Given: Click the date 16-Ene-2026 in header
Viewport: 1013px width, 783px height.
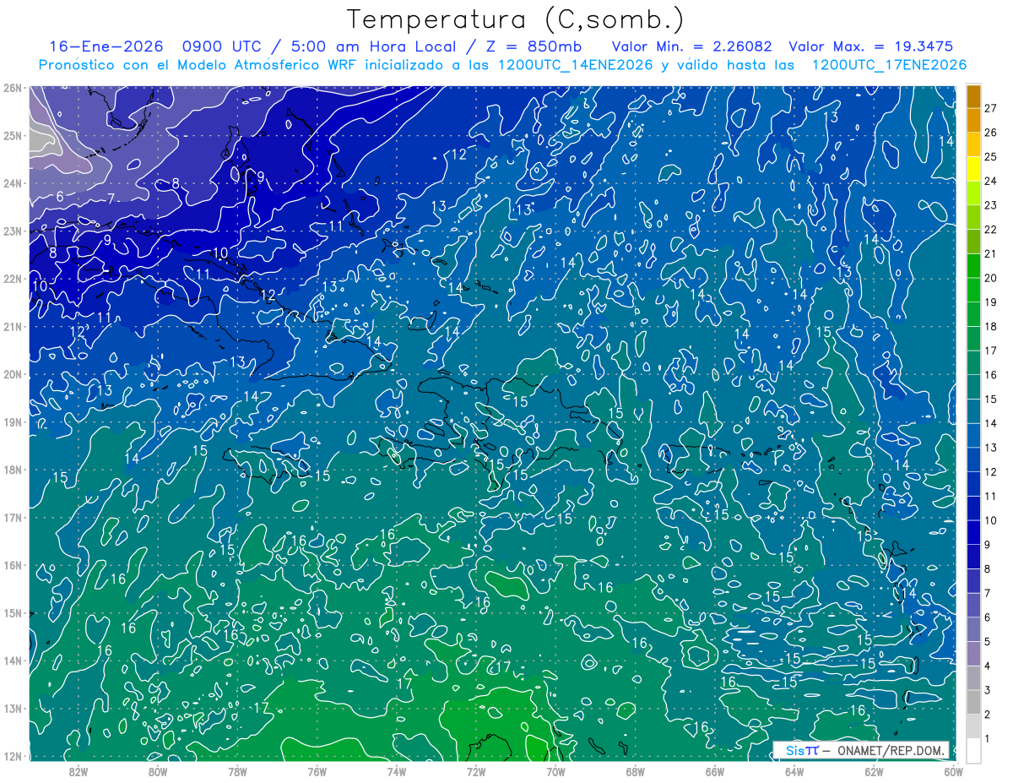Looking at the screenshot, I should (x=106, y=47).
